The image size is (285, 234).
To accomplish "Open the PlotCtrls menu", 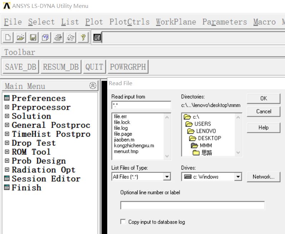I will point(129,22).
